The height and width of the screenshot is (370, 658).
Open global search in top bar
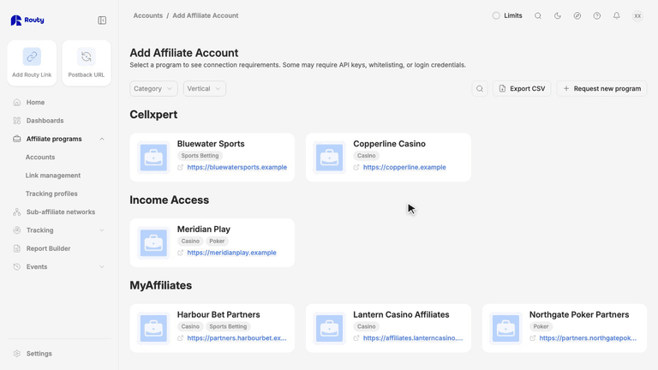coord(538,16)
